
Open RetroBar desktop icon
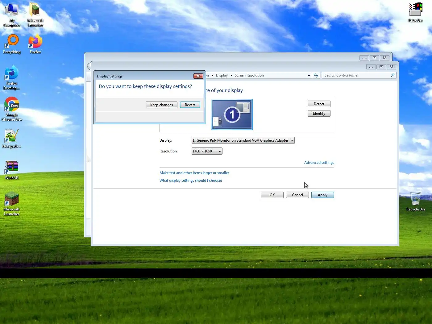click(x=415, y=12)
